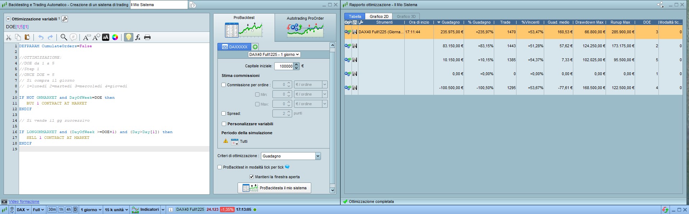This screenshot has width=689, height=214.
Task: Select the 30m timeframe button
Action: [52, 210]
